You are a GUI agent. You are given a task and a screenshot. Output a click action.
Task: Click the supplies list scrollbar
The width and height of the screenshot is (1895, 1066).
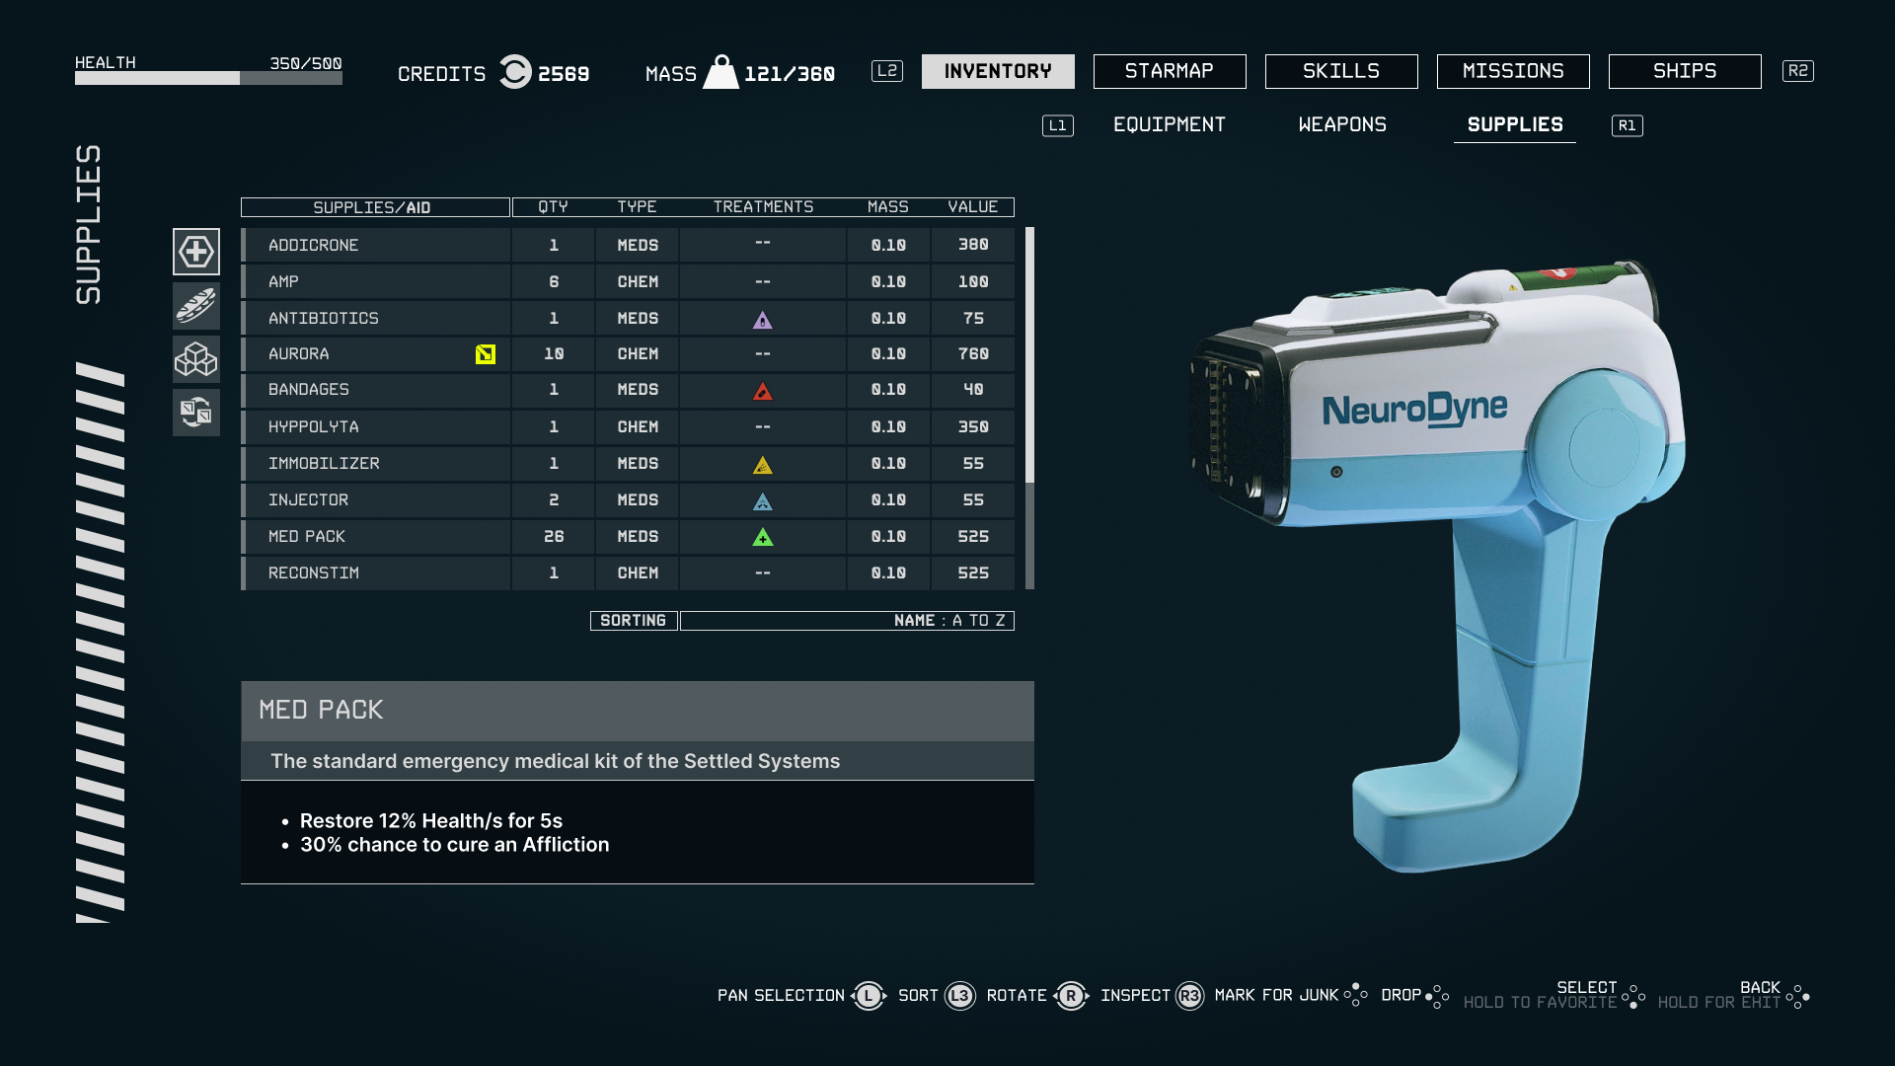click(1029, 355)
